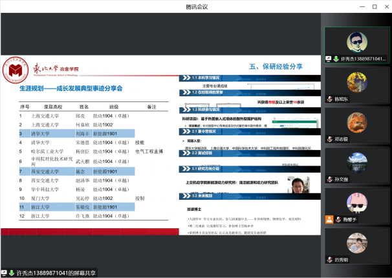The height and width of the screenshot is (278, 392).
Task: Click 邓志猿's cat avatar tile
Action: [x=357, y=121]
